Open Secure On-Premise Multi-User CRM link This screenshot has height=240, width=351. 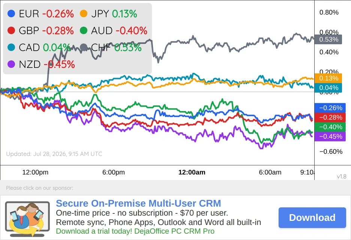tap(138, 203)
